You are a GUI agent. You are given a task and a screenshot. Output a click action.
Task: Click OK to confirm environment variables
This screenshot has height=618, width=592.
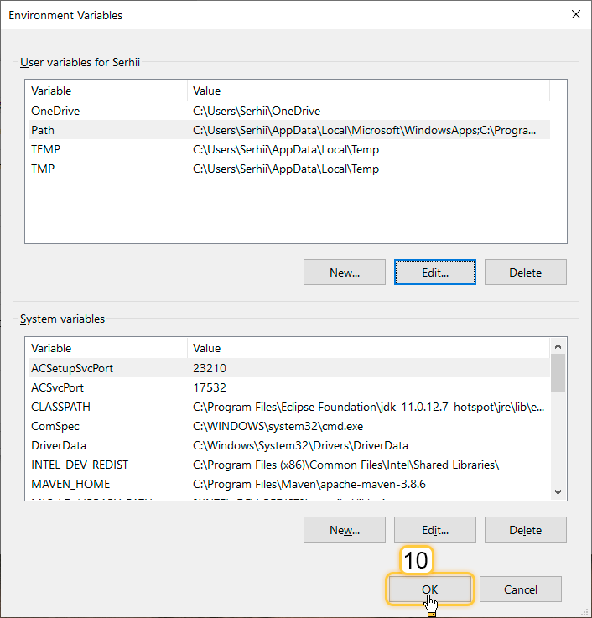[429, 589]
